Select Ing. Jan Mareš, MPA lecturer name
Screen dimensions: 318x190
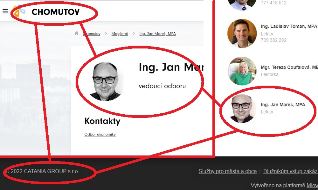point(283,104)
